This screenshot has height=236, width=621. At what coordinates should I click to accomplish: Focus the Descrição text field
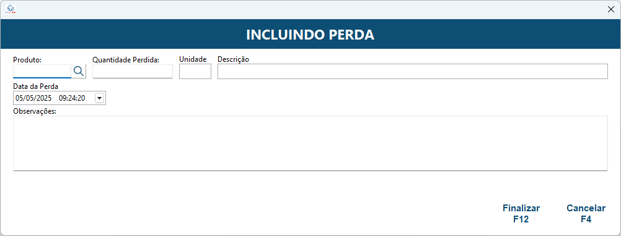pyautogui.click(x=412, y=72)
